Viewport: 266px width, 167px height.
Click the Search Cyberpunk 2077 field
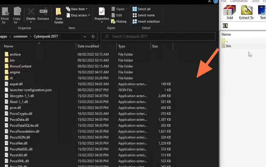158,36
